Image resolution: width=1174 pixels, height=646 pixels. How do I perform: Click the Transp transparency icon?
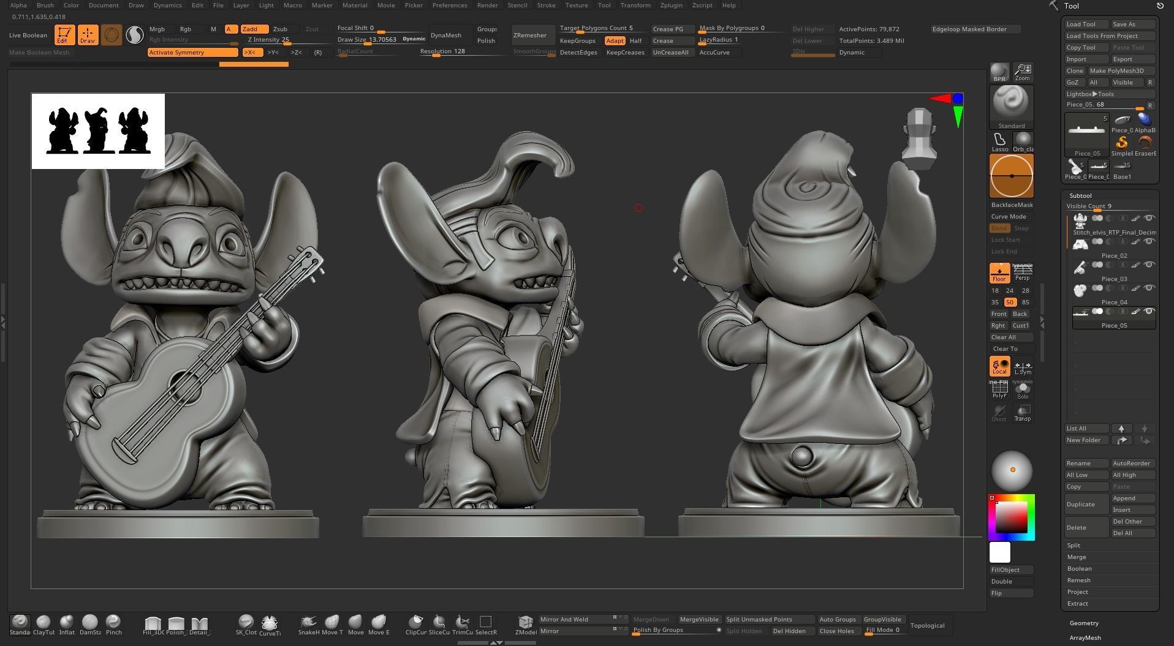tap(1023, 413)
